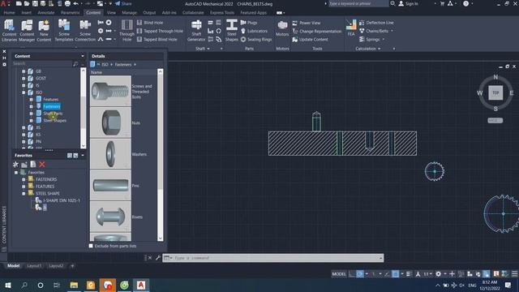Open the Nuts thumbnail
This screenshot has width=519, height=292.
[x=110, y=122]
